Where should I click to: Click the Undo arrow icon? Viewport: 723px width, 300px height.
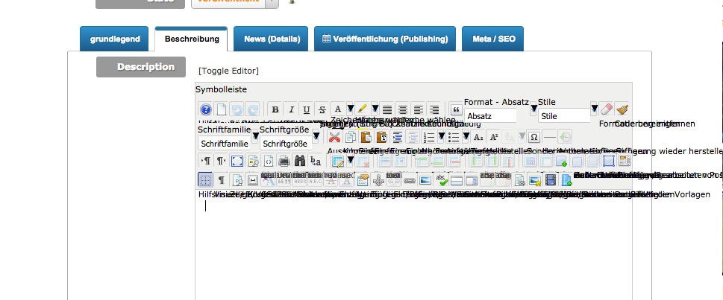click(x=237, y=109)
